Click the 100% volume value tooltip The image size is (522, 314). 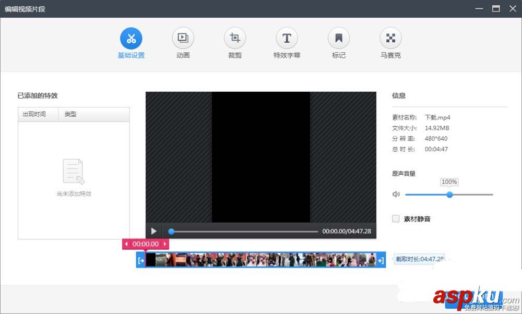449,182
